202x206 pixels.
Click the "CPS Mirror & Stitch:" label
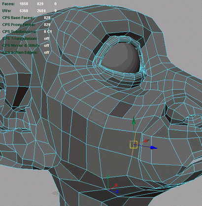[21, 45]
